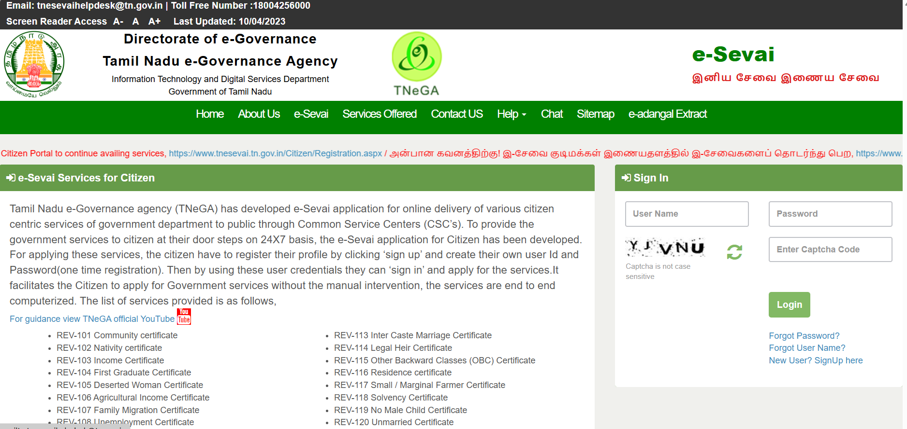Select the Enter Captcha Code field
Screen dimensions: 907x429
pyautogui.click(x=830, y=249)
